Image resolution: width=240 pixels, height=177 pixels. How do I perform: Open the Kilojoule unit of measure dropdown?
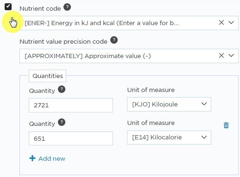pos(169,104)
